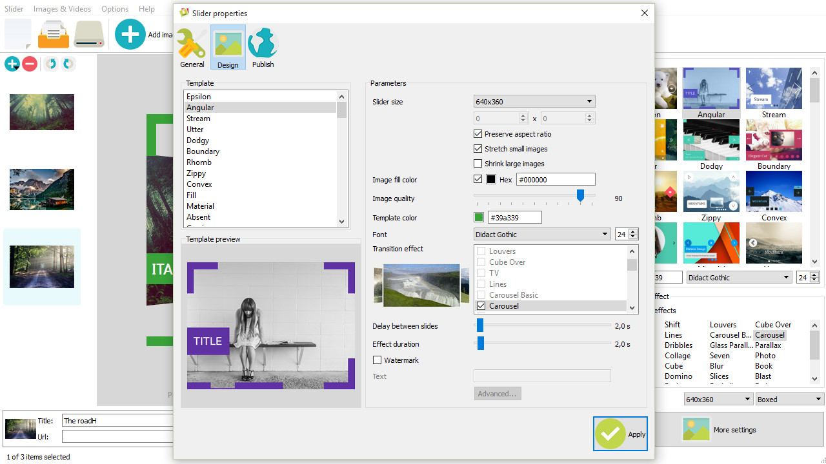This screenshot has width=826, height=464.
Task: Enable the Watermark checkbox
Action: [378, 360]
